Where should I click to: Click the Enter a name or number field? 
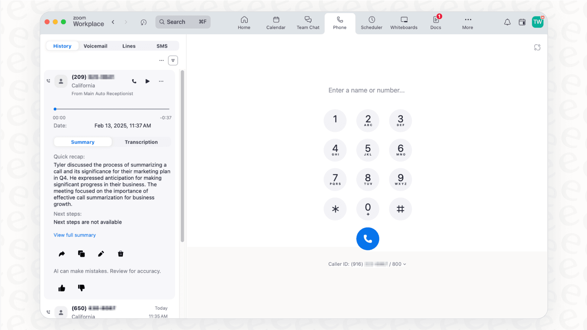(x=367, y=90)
